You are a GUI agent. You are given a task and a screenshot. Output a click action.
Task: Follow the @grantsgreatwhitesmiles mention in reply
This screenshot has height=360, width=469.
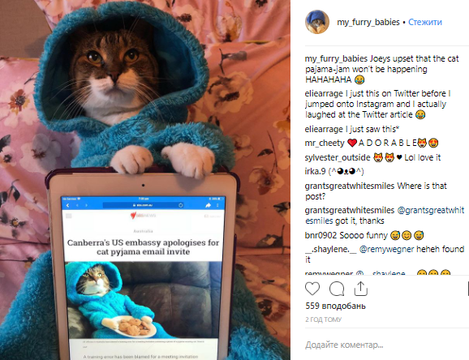(385, 216)
